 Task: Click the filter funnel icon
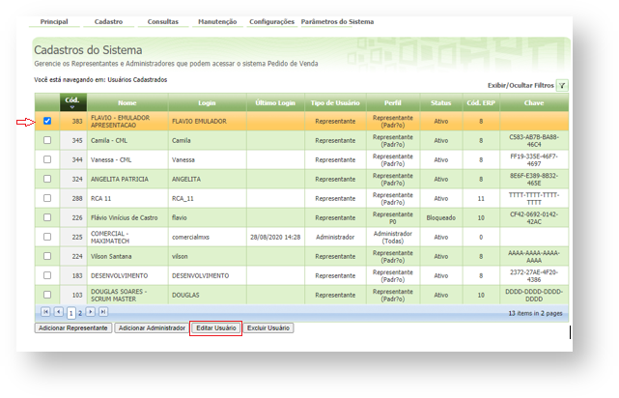tap(562, 85)
